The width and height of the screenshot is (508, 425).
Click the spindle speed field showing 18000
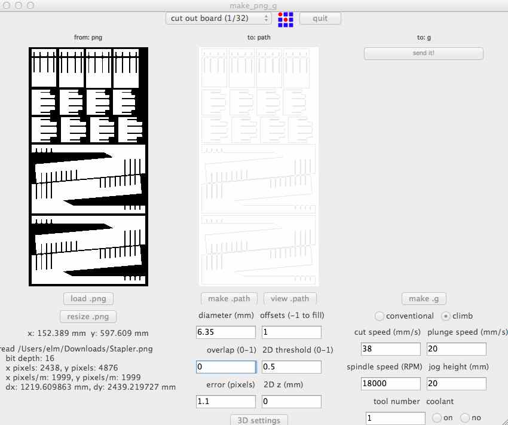391,384
